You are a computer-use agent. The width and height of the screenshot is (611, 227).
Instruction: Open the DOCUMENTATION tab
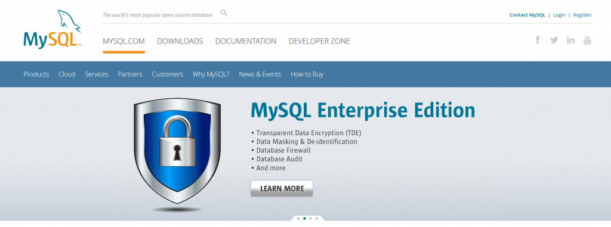246,41
